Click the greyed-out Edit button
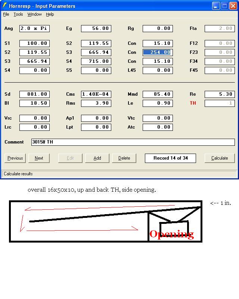The height and width of the screenshot is (299, 239). (x=70, y=158)
